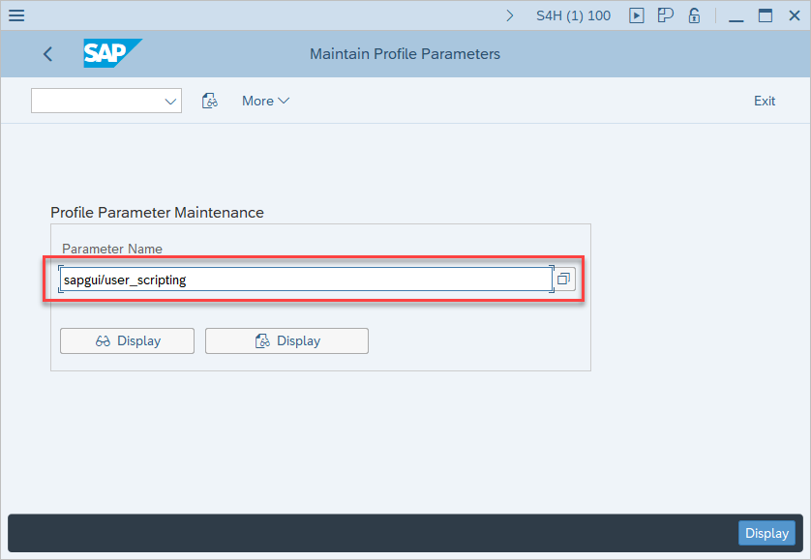Click the play icon in title bar
This screenshot has height=560, width=811.
[x=636, y=15]
